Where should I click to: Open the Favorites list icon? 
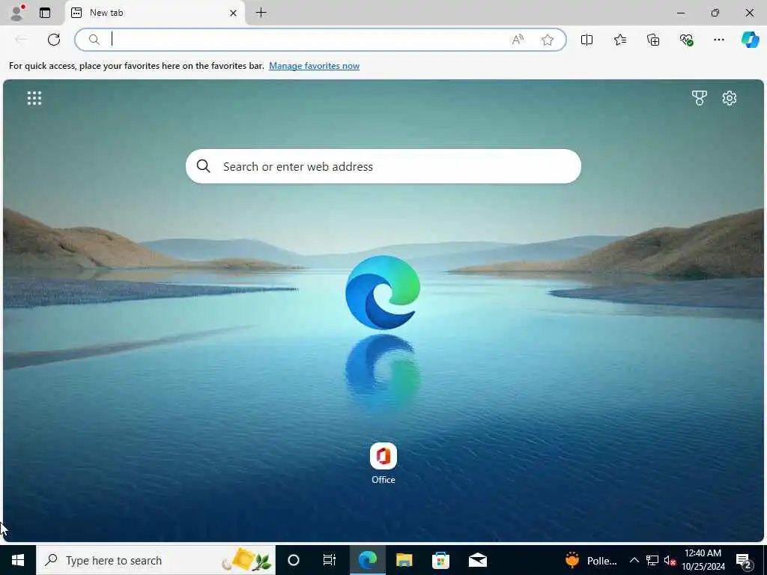coord(619,40)
